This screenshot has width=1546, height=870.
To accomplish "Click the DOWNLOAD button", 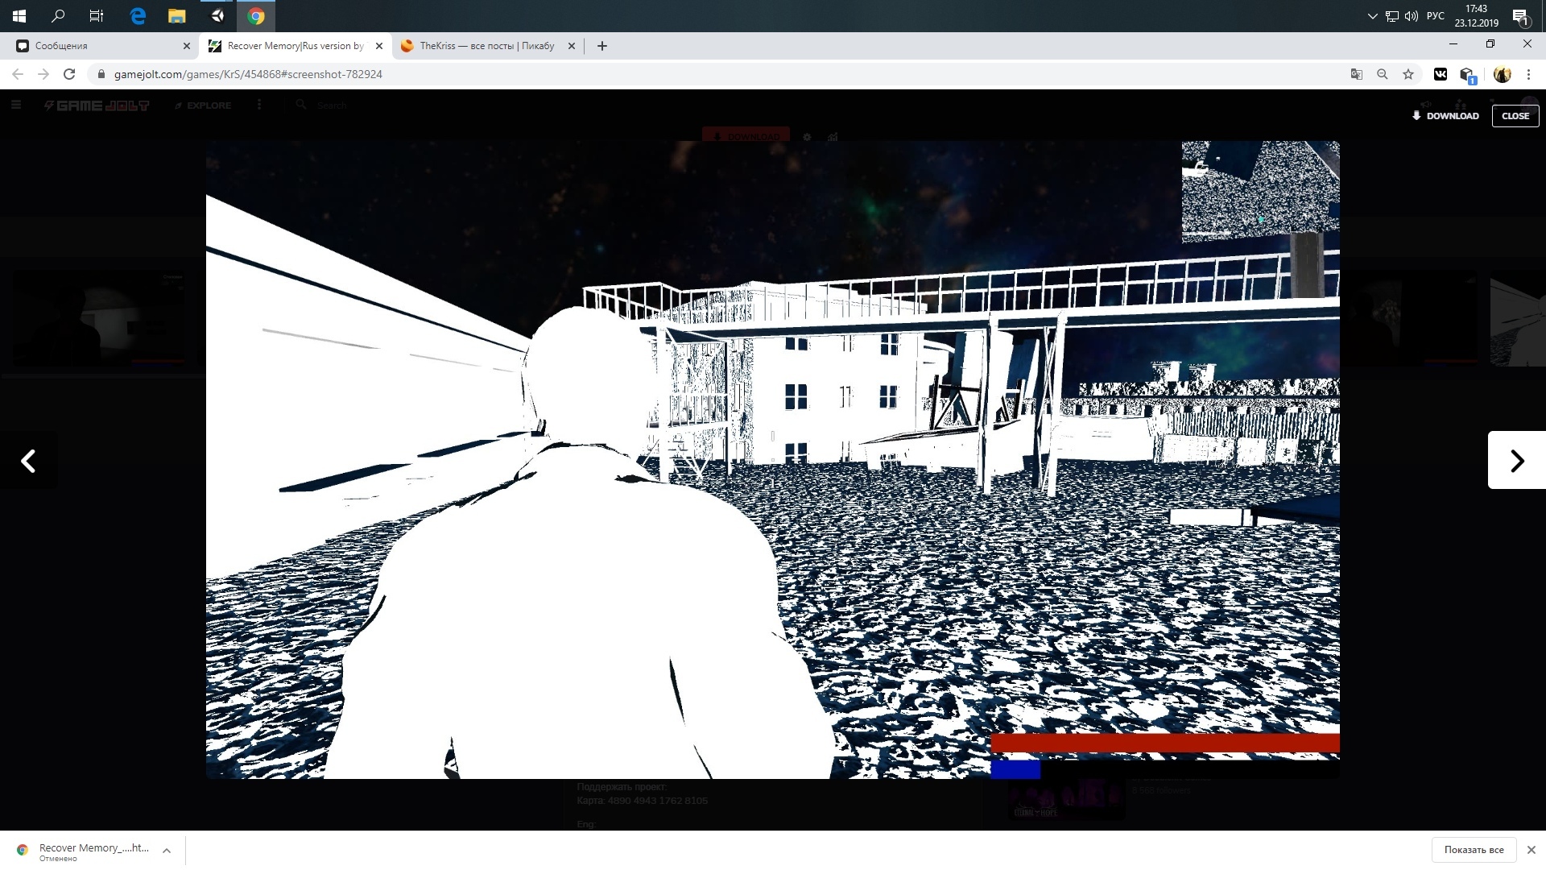I will tap(1446, 116).
